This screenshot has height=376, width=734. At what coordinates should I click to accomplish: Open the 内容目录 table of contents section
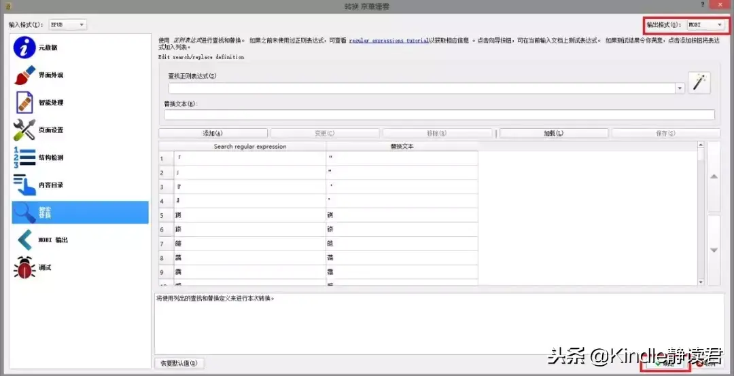pos(80,185)
